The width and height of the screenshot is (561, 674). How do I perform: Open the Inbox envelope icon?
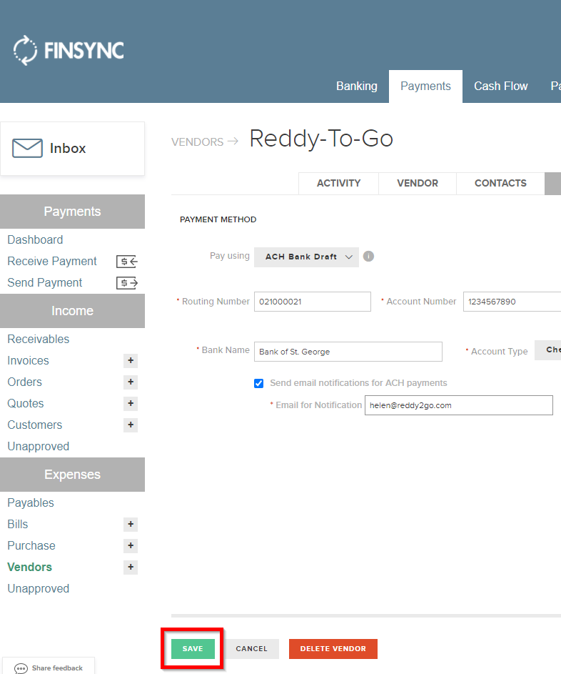click(x=27, y=148)
